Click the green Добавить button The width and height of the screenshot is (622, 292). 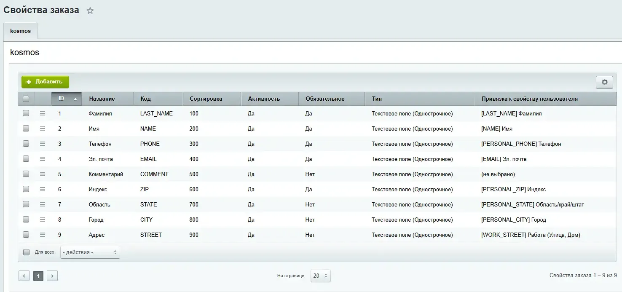click(x=45, y=82)
